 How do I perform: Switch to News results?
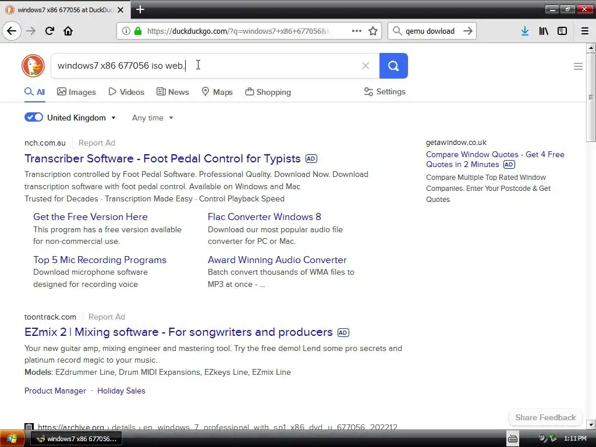pyautogui.click(x=172, y=92)
